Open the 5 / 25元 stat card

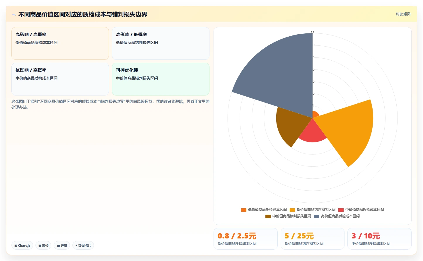click(x=312, y=239)
